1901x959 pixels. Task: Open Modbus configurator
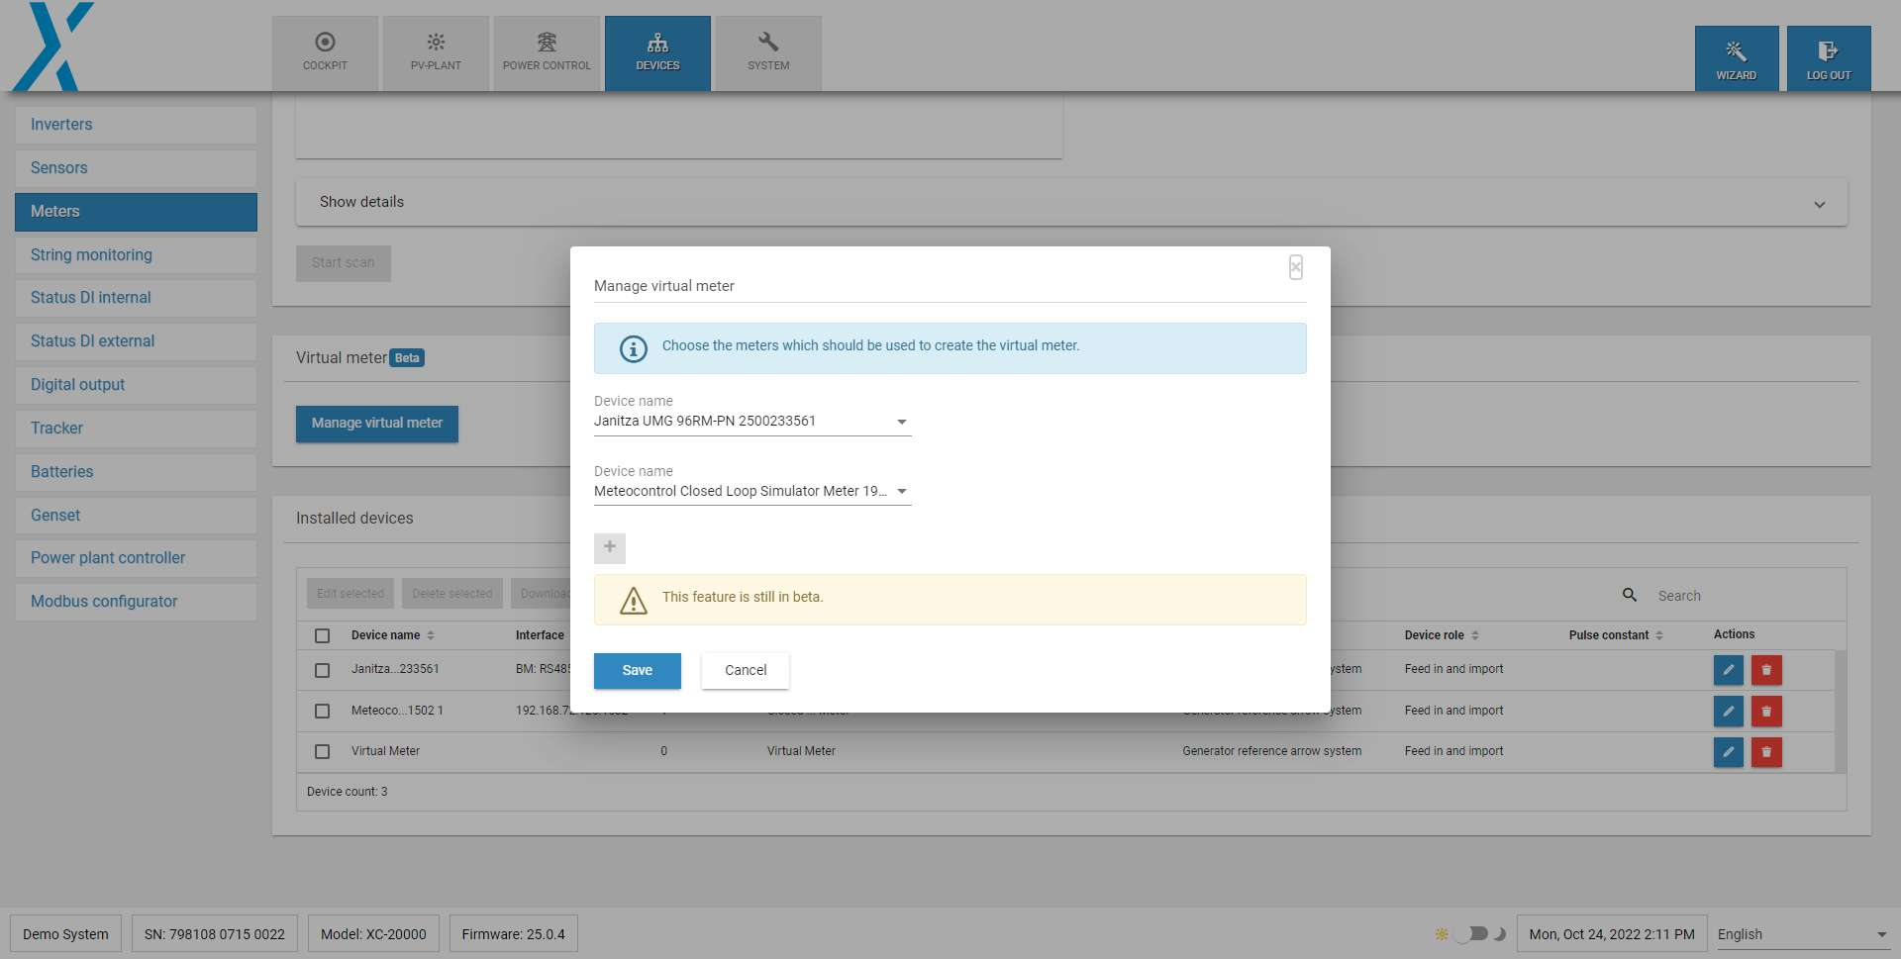pyautogui.click(x=136, y=602)
